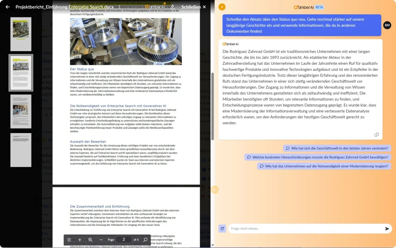This screenshot has width=396, height=248.
Task: Click suggestion "Welche konkreten Herausforderungen..."
Action: pyautogui.click(x=318, y=157)
